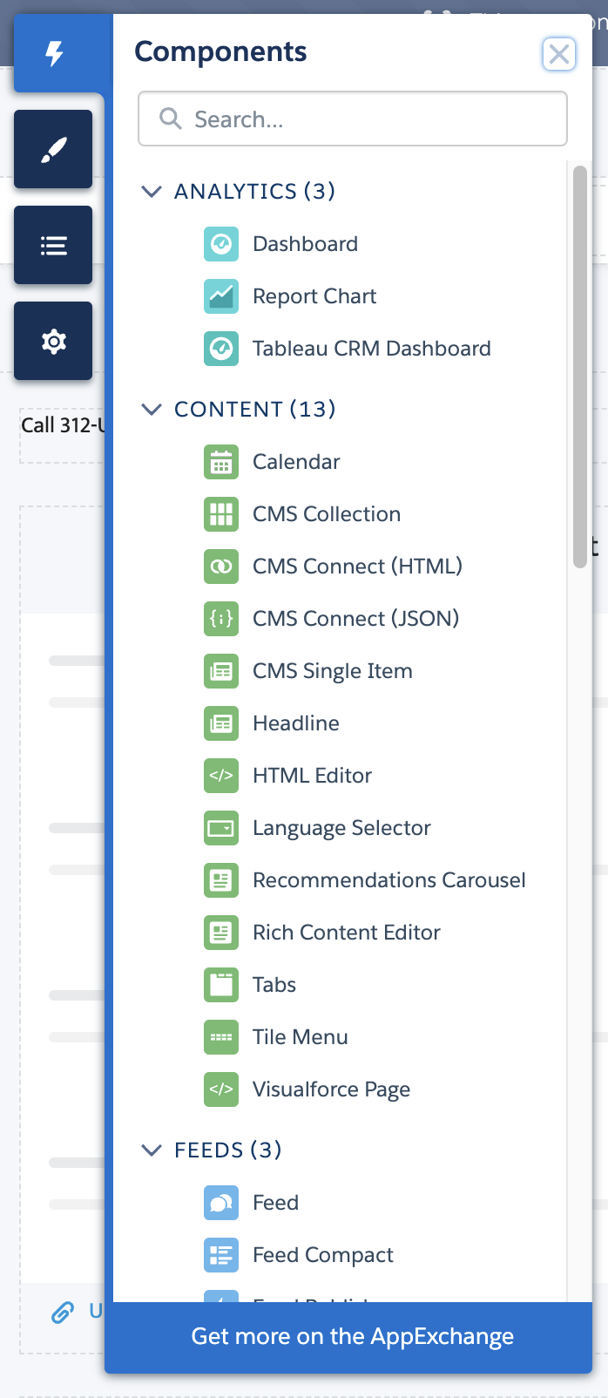Collapse the Content section
608x1398 pixels.
click(x=152, y=409)
